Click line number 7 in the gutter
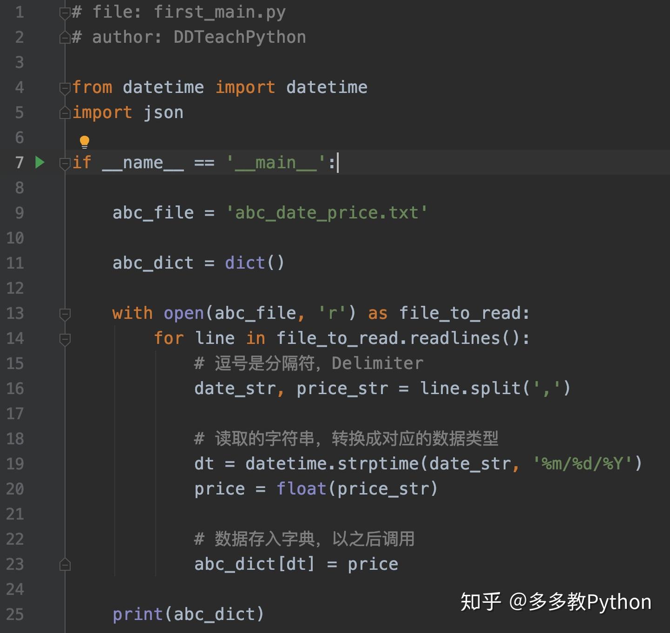Image resolution: width=670 pixels, height=633 pixels. click(19, 162)
